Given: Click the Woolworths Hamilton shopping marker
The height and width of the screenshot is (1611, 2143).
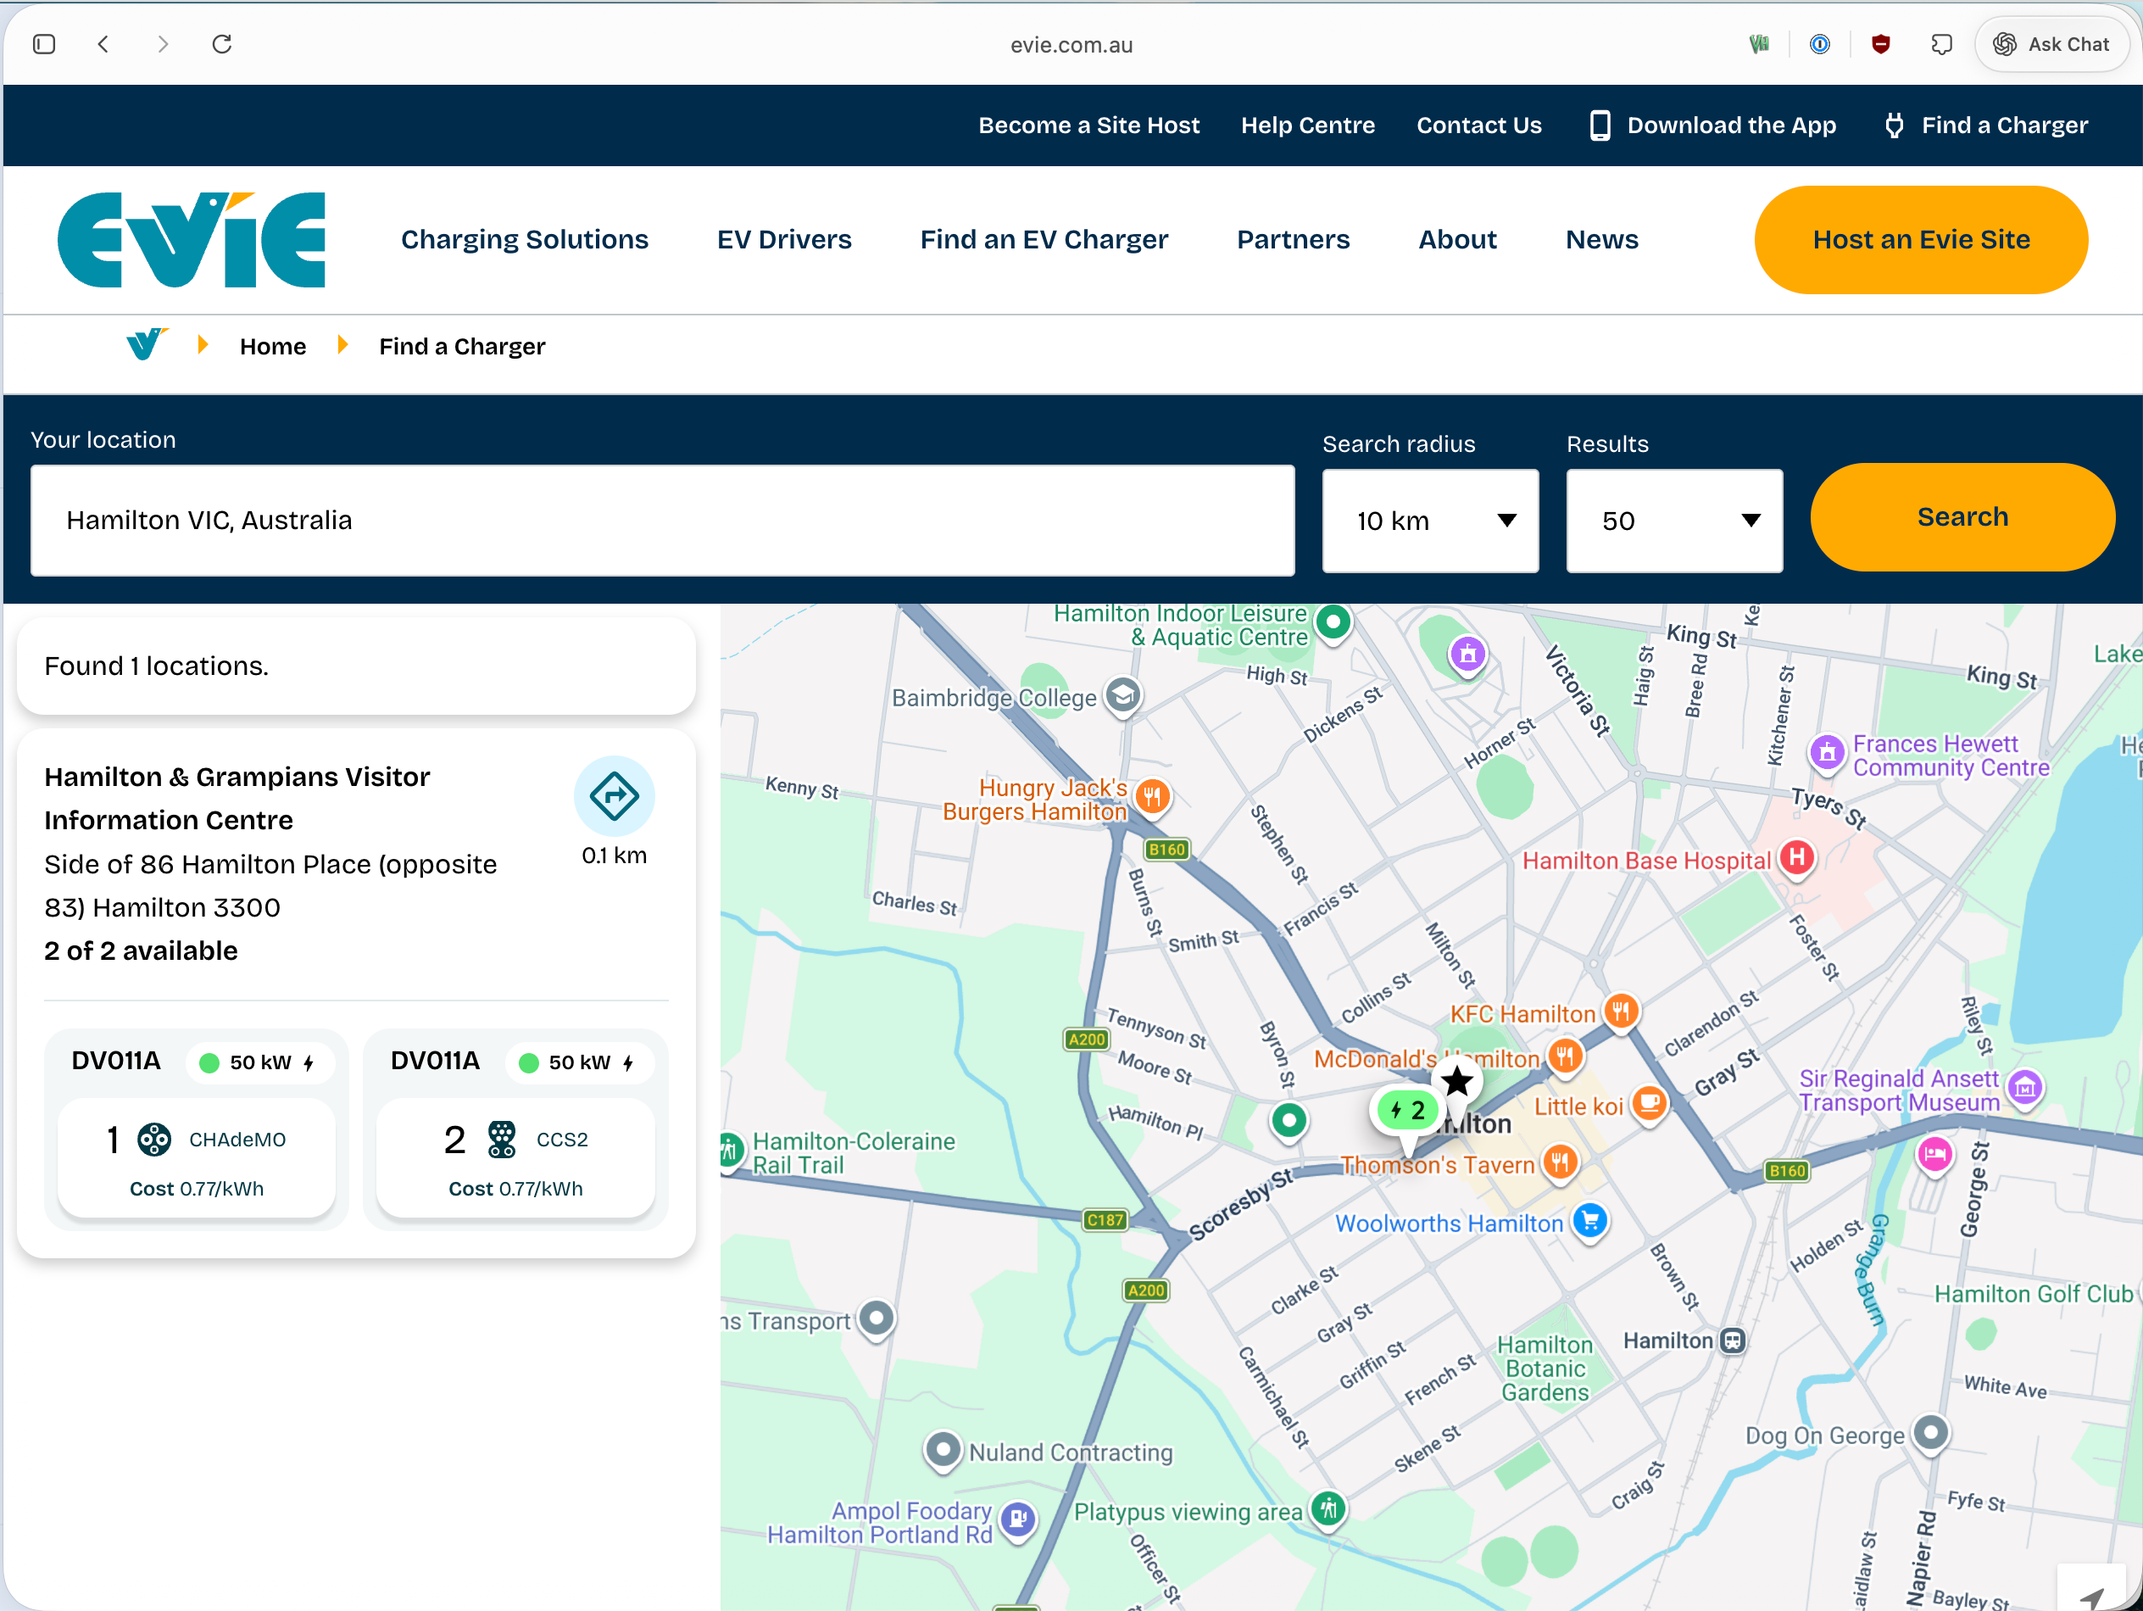Looking at the screenshot, I should tap(1589, 1221).
